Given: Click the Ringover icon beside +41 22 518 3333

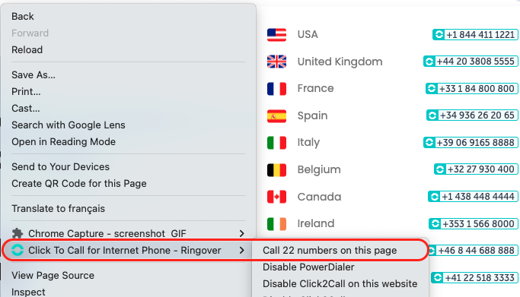Looking at the screenshot, I should 438,278.
